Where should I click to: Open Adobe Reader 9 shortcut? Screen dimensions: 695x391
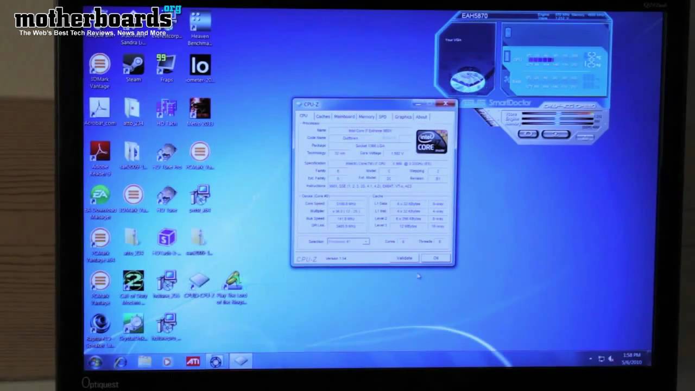pyautogui.click(x=100, y=159)
